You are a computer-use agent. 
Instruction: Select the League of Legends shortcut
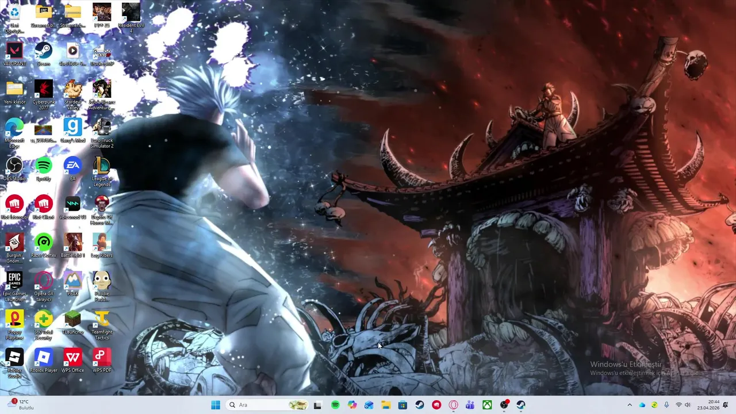(102, 172)
